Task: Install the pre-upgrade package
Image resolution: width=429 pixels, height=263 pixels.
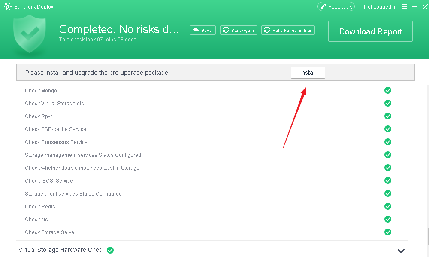Action: click(308, 73)
